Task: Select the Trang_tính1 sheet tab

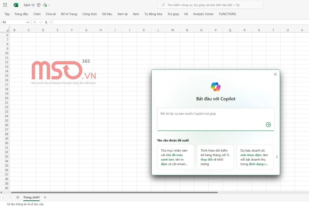Action: 31,197
